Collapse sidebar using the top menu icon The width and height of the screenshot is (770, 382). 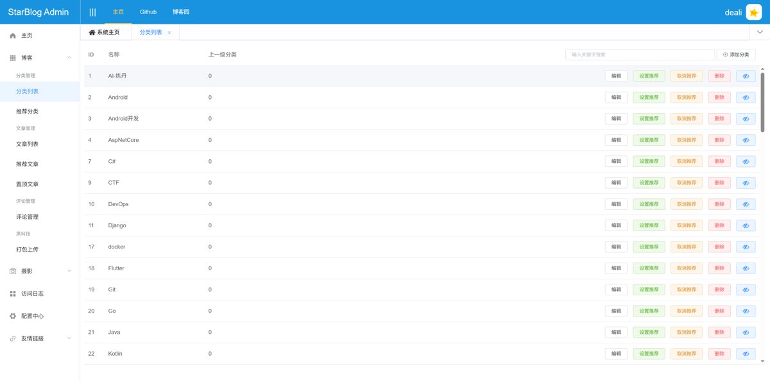92,12
